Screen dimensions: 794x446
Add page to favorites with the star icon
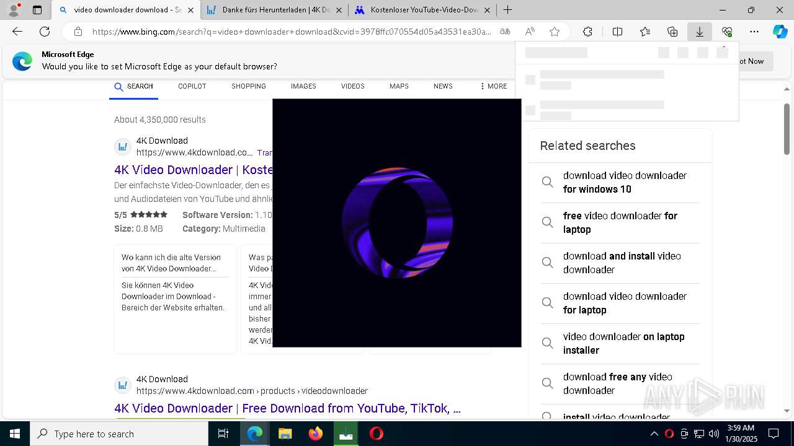555,32
